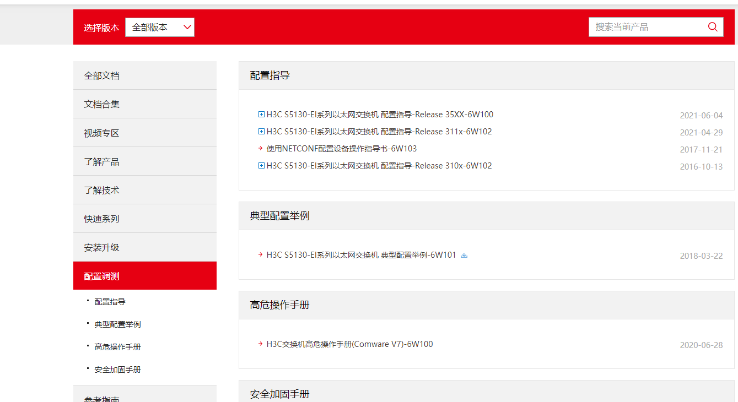Click the 选择版本 label
The width and height of the screenshot is (738, 402).
pyautogui.click(x=101, y=28)
